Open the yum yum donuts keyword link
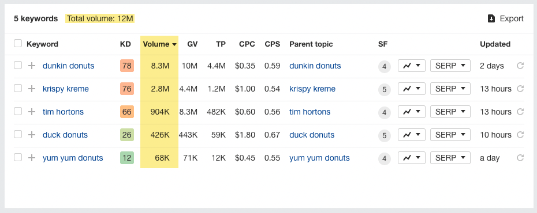The image size is (537, 213). (73, 158)
